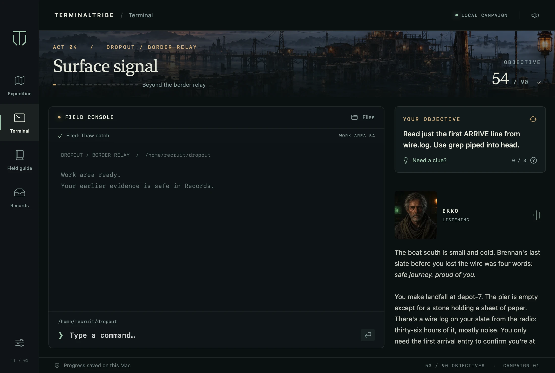Click the CAMPAIGN 01 status label

pos(521,365)
